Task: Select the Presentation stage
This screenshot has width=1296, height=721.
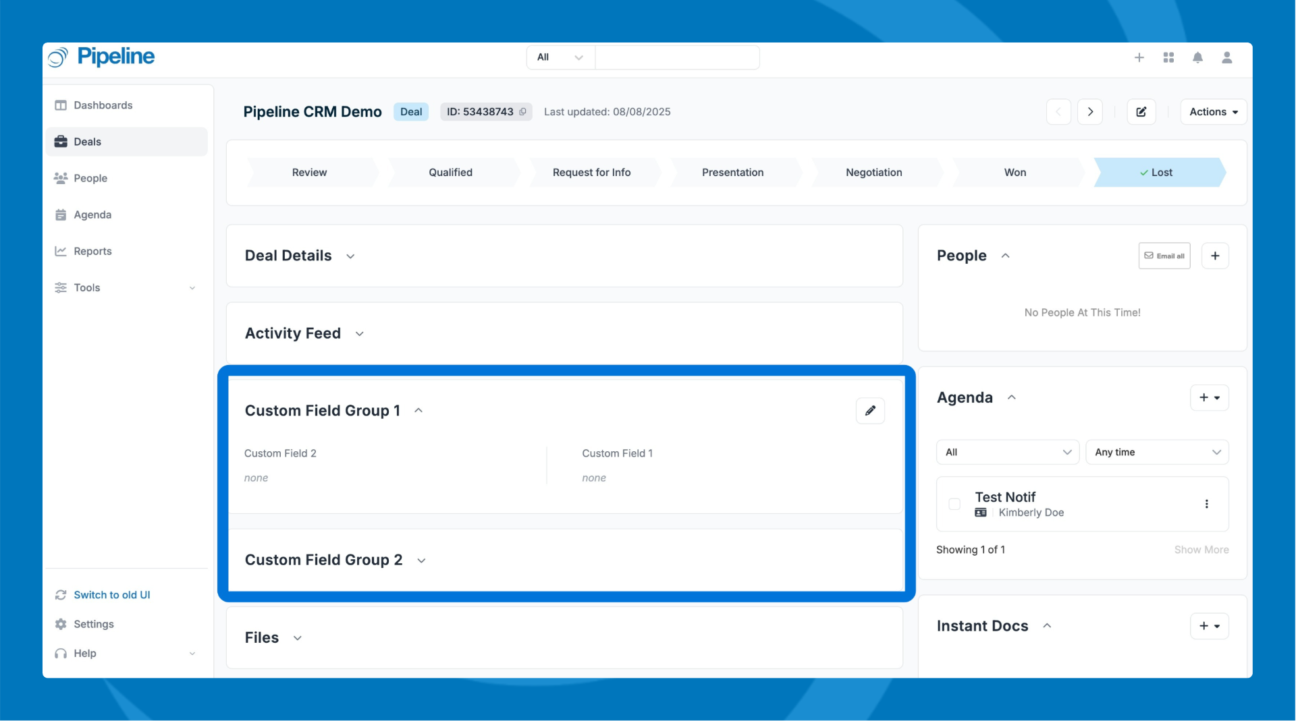Action: point(733,173)
